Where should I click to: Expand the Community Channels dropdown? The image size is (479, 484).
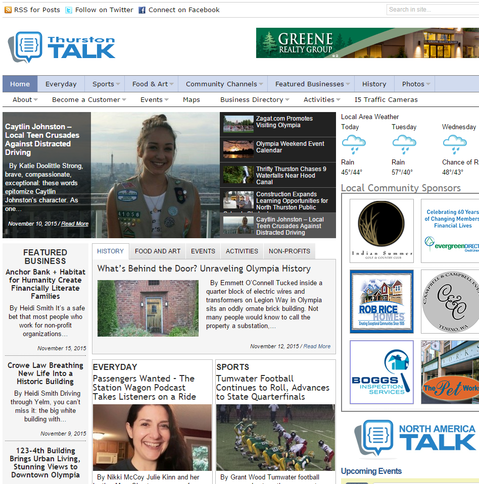coord(261,84)
